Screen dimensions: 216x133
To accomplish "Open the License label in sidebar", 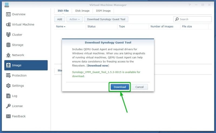I will 17,106.
